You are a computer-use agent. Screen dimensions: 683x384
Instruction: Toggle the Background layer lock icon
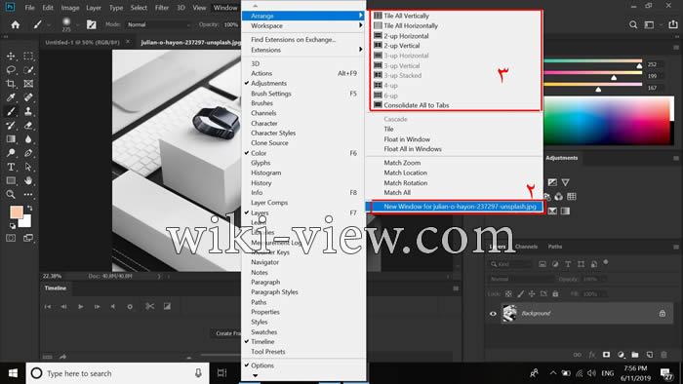[x=663, y=313]
